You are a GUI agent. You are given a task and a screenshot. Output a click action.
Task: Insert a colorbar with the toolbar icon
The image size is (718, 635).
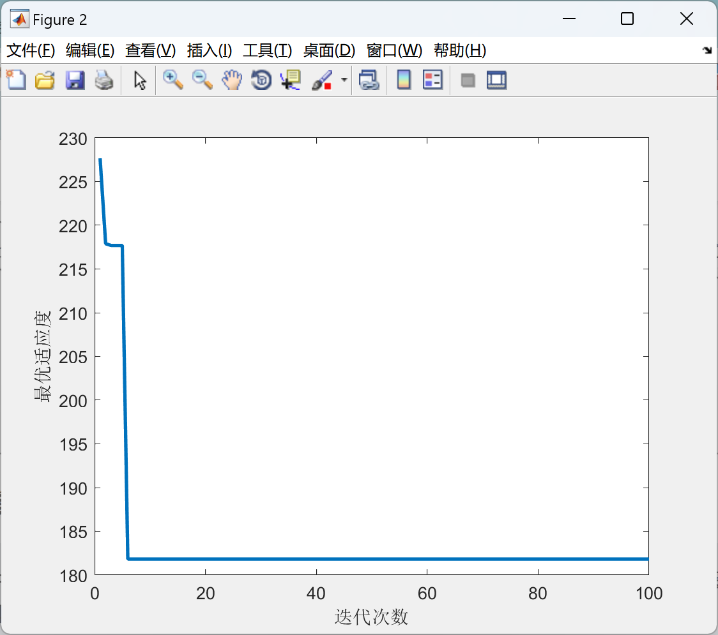tap(404, 80)
